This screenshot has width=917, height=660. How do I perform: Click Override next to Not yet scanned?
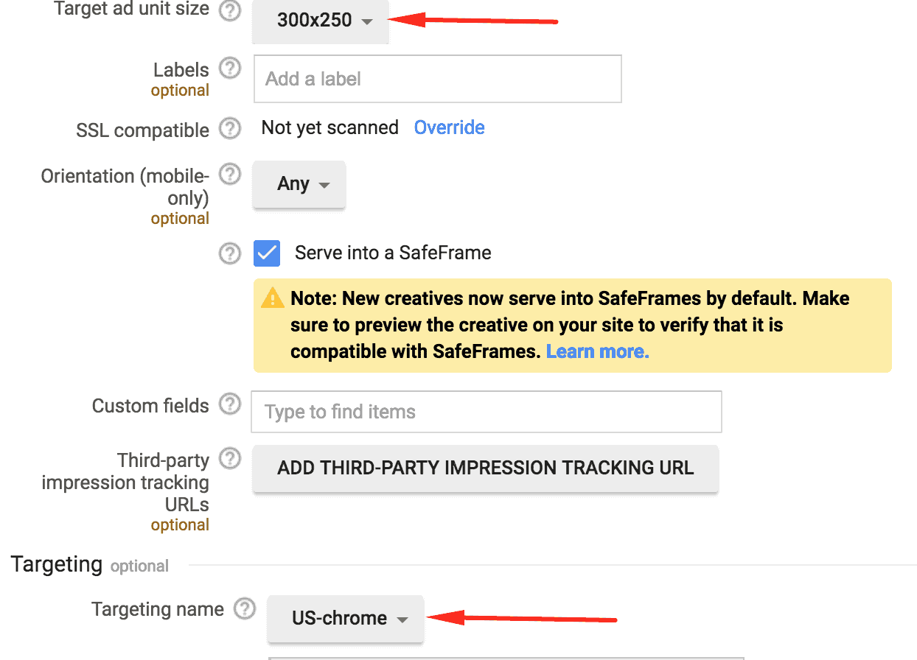click(449, 127)
